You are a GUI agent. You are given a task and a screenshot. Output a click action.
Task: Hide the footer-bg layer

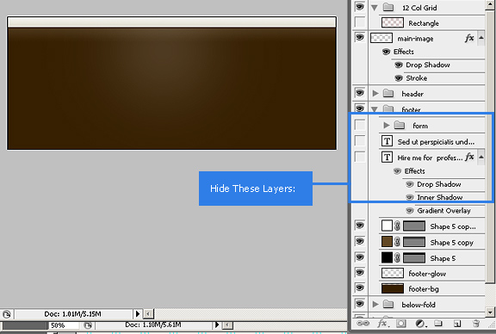360,288
